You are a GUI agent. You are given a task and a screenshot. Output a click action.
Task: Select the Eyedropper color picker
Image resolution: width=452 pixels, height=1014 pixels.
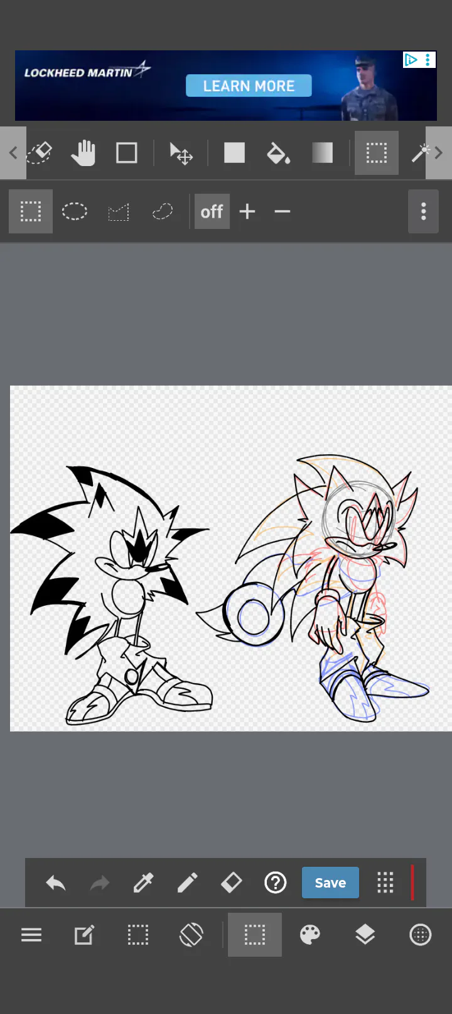tap(143, 883)
